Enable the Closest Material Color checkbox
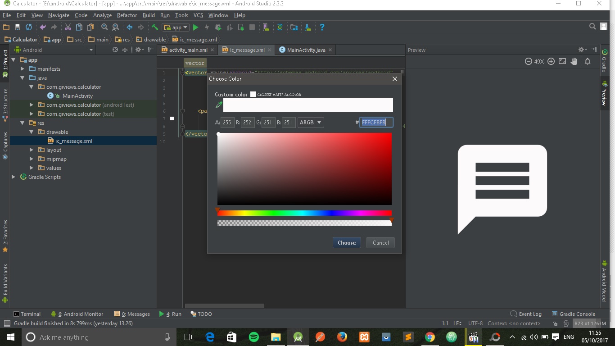This screenshot has height=346, width=615. click(253, 94)
